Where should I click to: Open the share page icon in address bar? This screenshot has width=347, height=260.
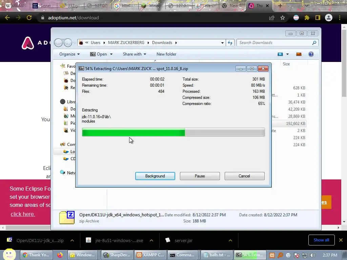[x=272, y=18]
